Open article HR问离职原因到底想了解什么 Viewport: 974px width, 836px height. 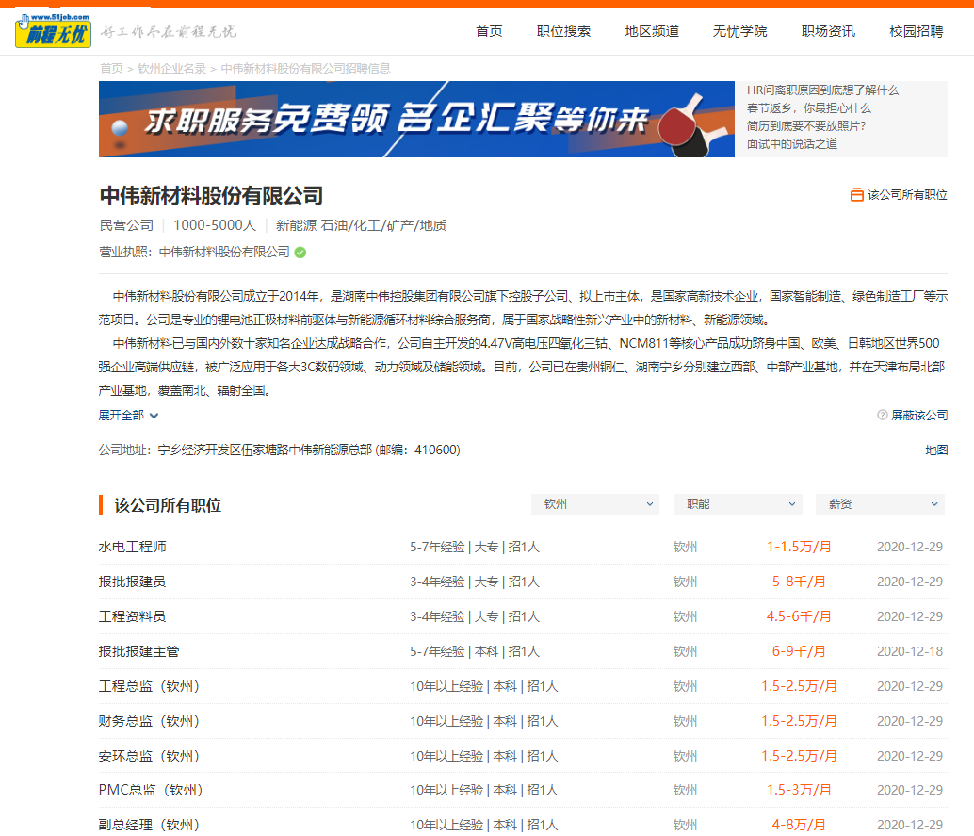tap(822, 90)
